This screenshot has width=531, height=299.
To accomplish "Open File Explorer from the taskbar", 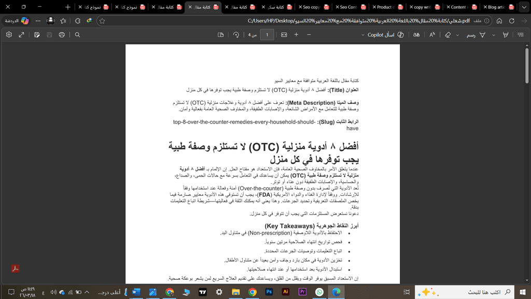I will 236,292.
